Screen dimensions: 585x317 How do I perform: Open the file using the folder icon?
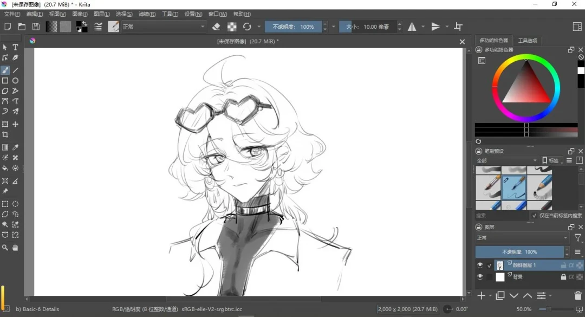pos(22,27)
